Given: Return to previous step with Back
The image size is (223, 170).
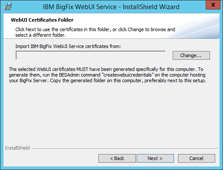Looking at the screenshot, I should (117, 158).
